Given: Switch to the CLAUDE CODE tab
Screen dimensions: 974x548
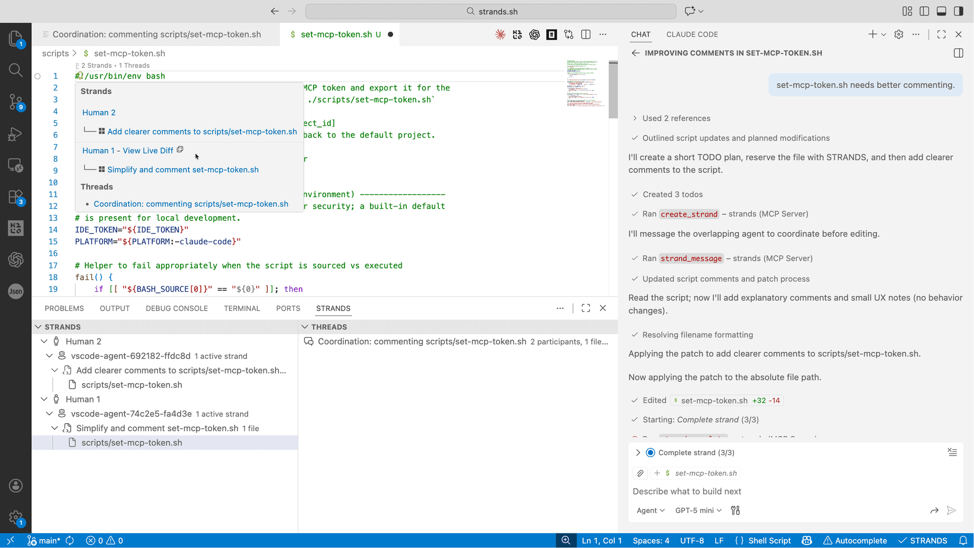Looking at the screenshot, I should (x=692, y=35).
